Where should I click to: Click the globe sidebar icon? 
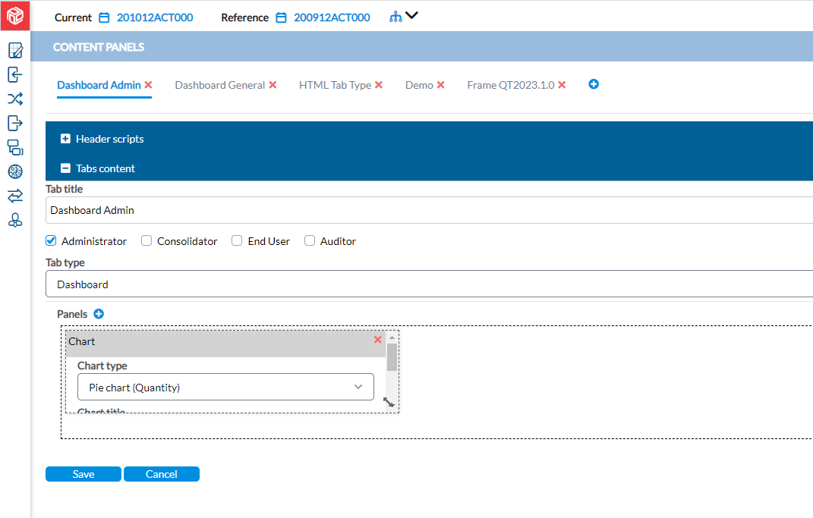pos(15,171)
